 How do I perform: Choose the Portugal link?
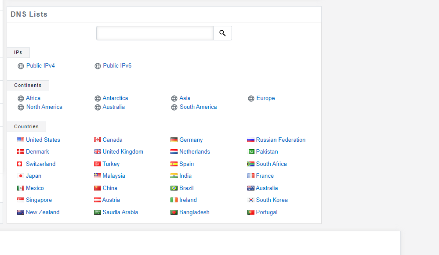(267, 212)
